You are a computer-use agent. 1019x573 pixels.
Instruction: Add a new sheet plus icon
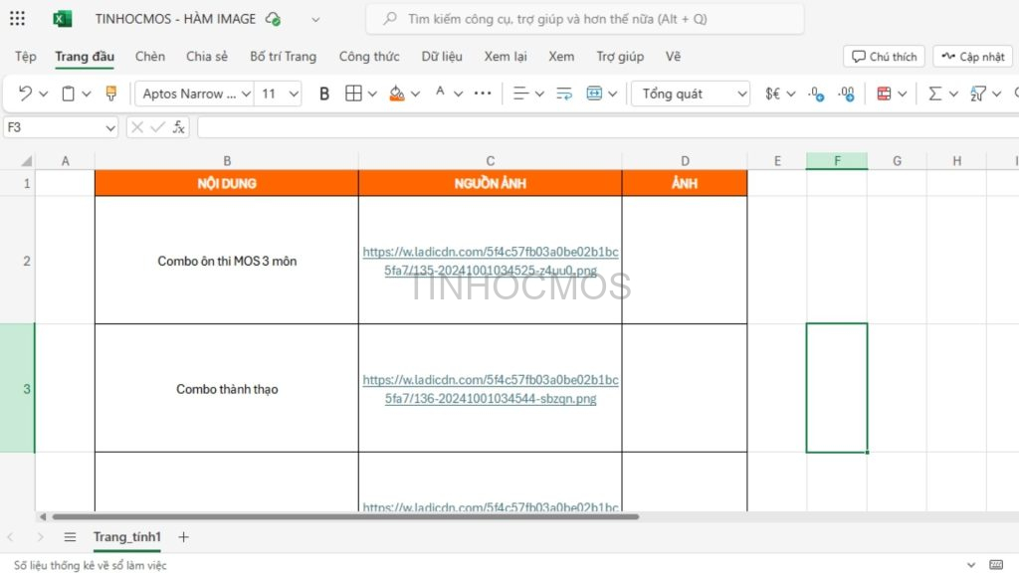click(183, 536)
